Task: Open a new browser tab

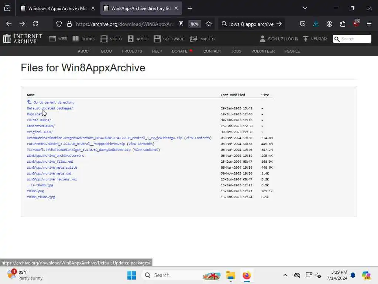Action: click(x=190, y=9)
